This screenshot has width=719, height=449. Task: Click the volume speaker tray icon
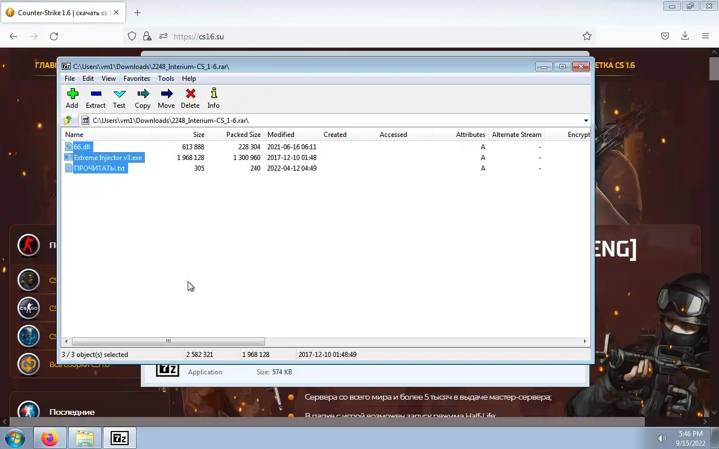[662, 438]
